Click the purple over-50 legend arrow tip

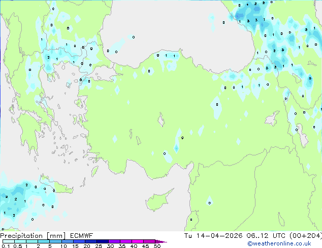161,241
